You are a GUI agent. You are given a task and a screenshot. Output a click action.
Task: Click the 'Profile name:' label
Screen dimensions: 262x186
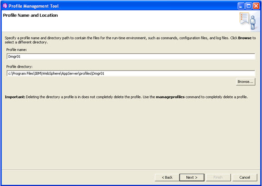tap(17, 50)
